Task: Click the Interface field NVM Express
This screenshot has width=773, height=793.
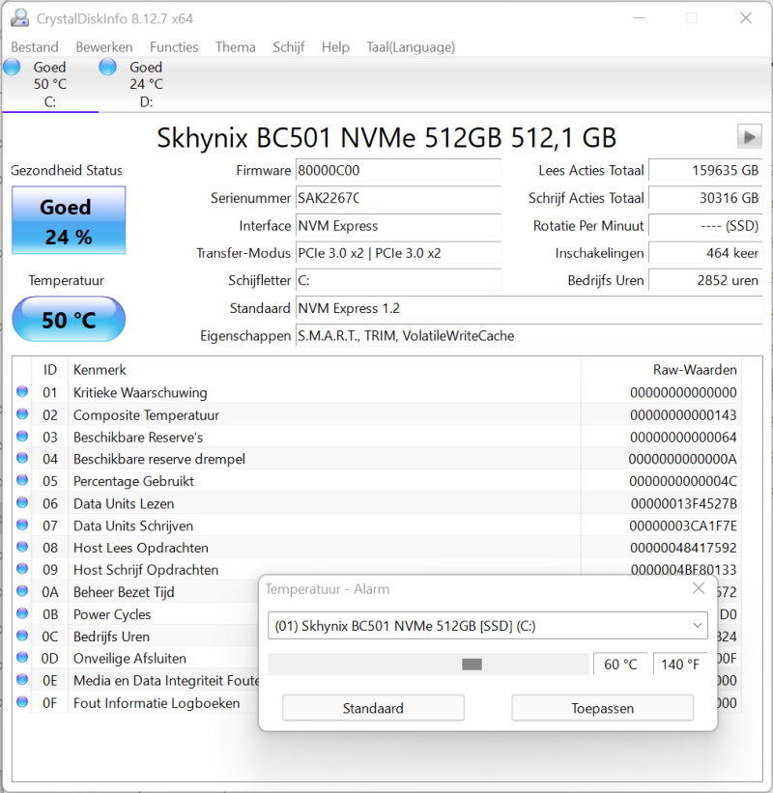Action: point(398,226)
